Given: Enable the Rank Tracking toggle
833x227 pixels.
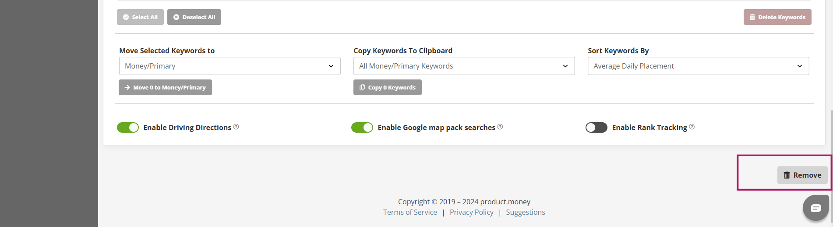Looking at the screenshot, I should coord(596,127).
